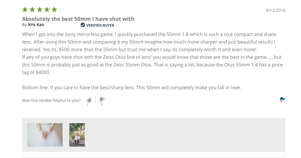
Task: Click the second green rating star
Action: pyautogui.click(x=32, y=9)
